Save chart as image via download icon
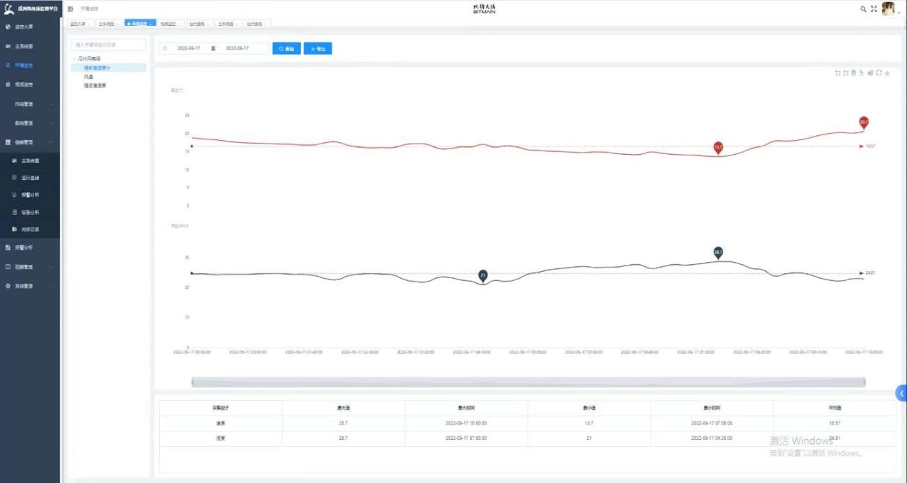Image resolution: width=907 pixels, height=483 pixels. pyautogui.click(x=887, y=72)
